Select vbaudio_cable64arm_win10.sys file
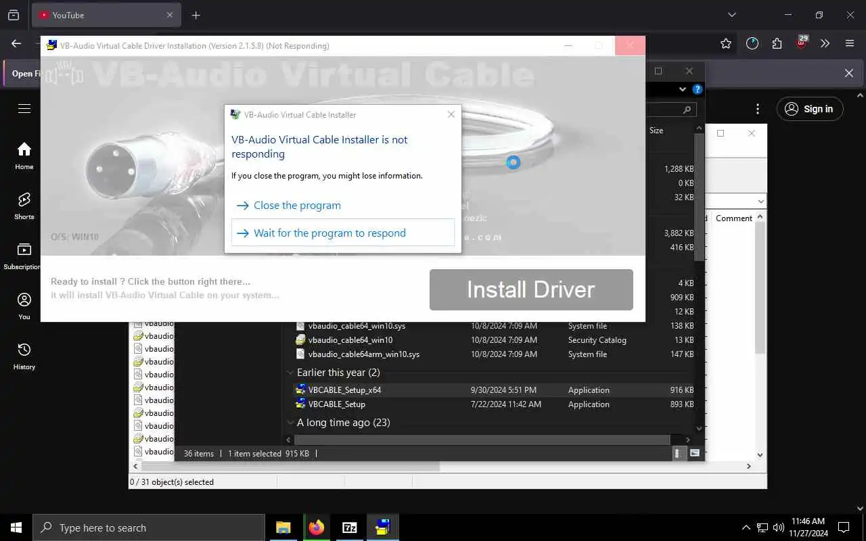The width and height of the screenshot is (866, 541). pyautogui.click(x=363, y=354)
